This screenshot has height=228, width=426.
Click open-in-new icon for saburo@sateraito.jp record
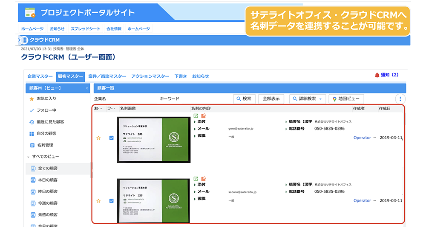pos(196,179)
